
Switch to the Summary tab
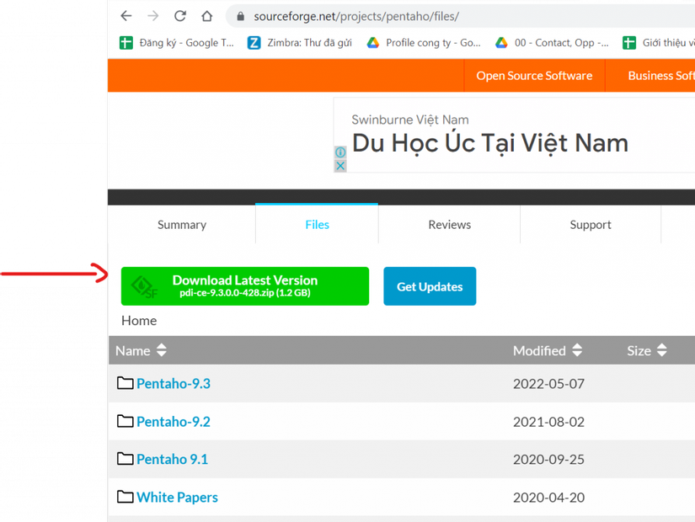pyautogui.click(x=182, y=225)
